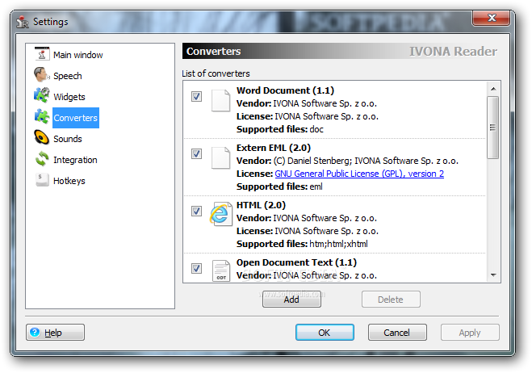Show the Integration settings page
The width and height of the screenshot is (532, 373).
[x=75, y=160]
